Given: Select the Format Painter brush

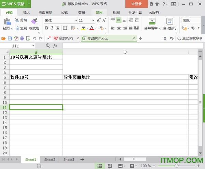Looking at the screenshot, I should click(x=34, y=21).
